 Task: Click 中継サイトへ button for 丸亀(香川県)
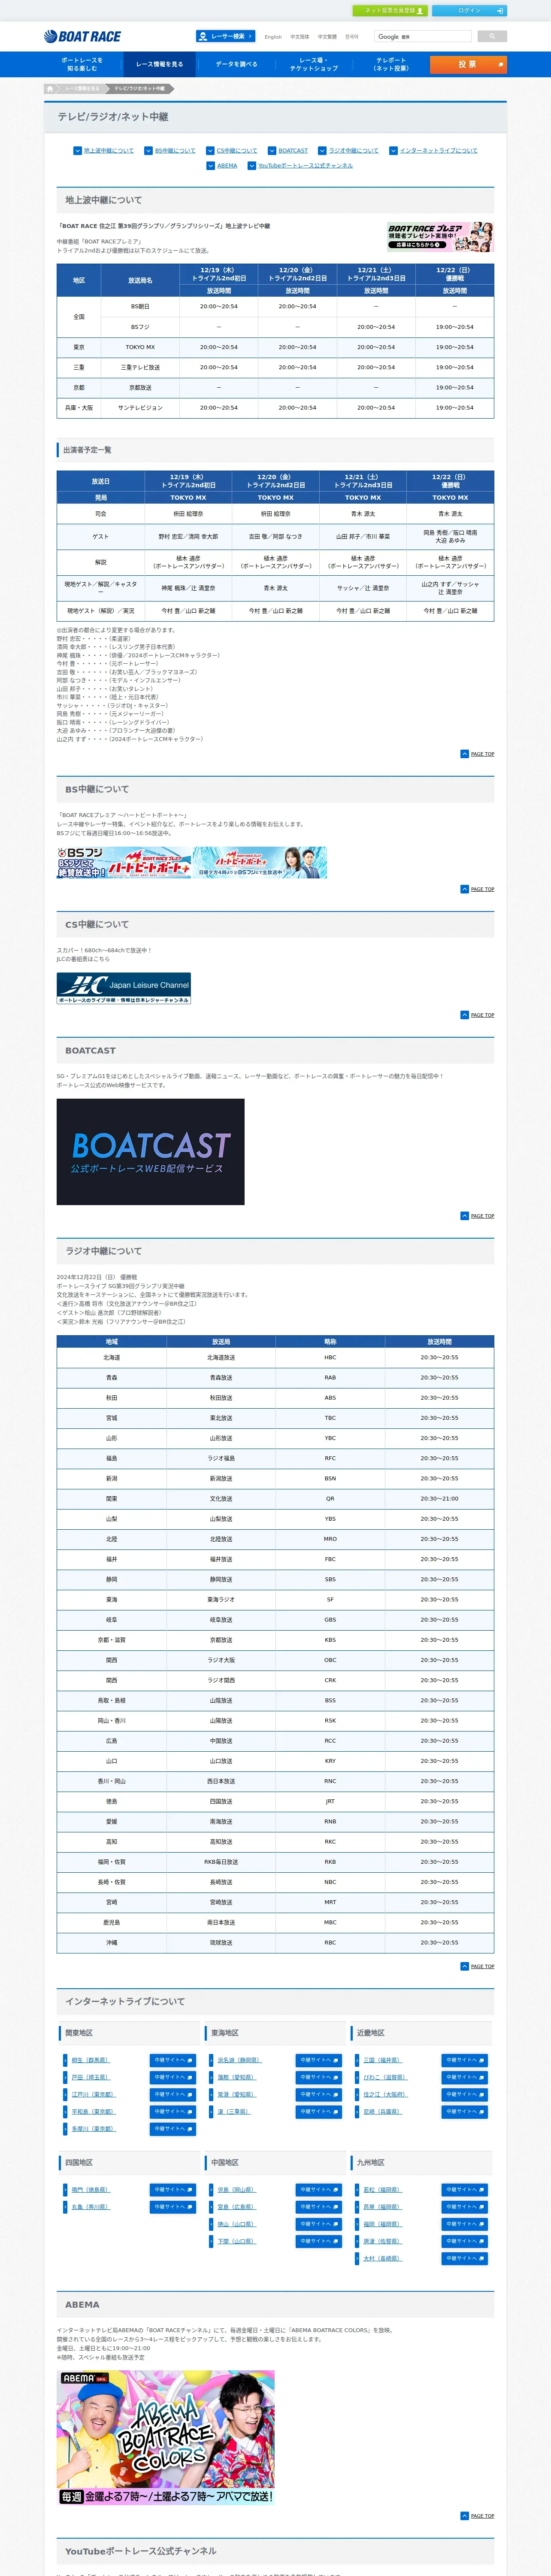(x=173, y=2207)
